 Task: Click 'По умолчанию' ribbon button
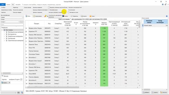[72, 10]
